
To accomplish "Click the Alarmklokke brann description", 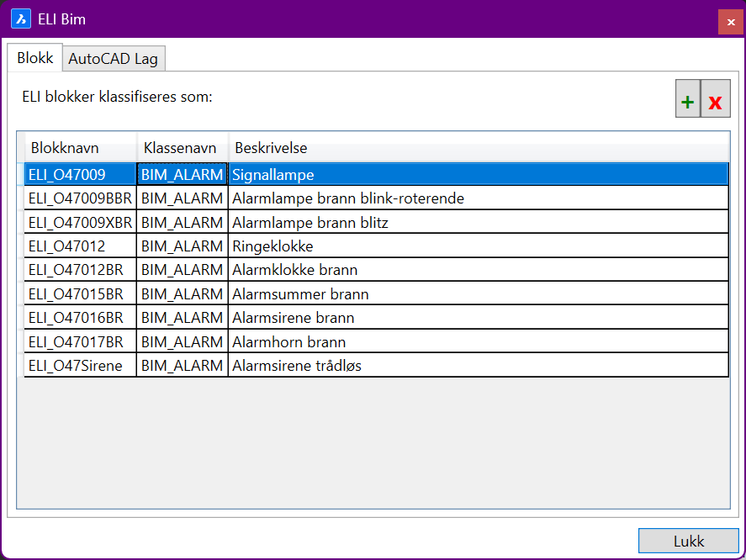I will click(x=295, y=270).
